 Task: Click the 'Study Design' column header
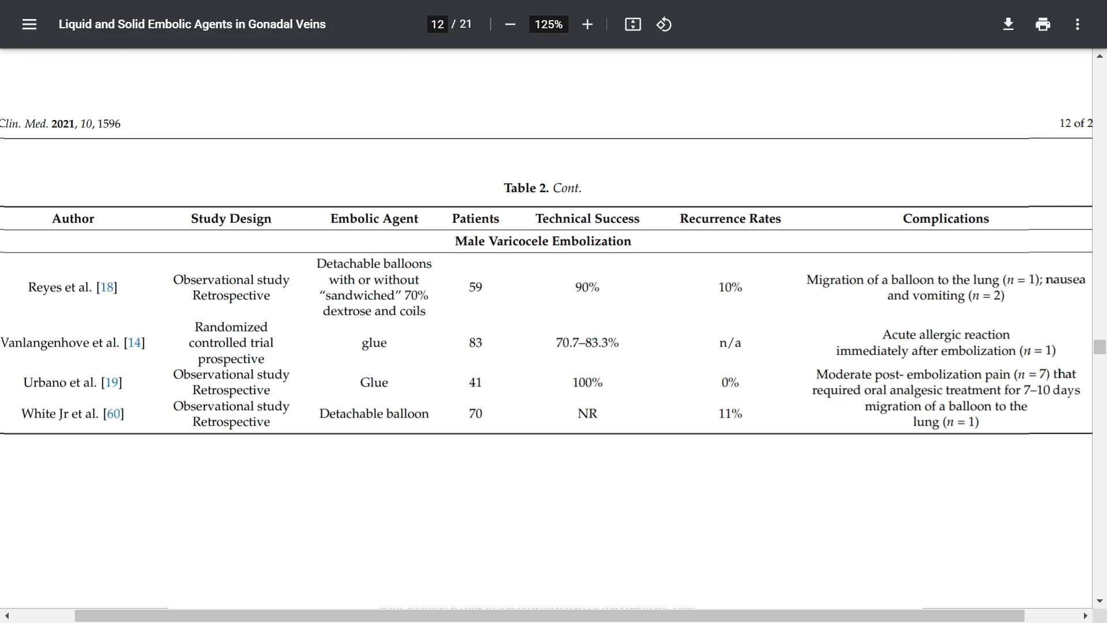pyautogui.click(x=231, y=219)
